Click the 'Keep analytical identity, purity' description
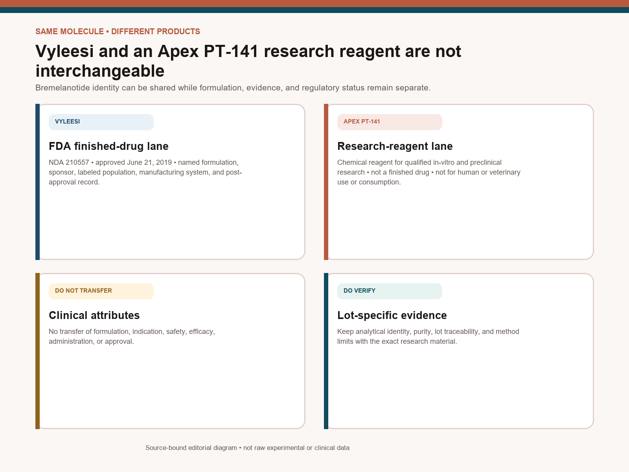629x472 pixels. click(428, 336)
